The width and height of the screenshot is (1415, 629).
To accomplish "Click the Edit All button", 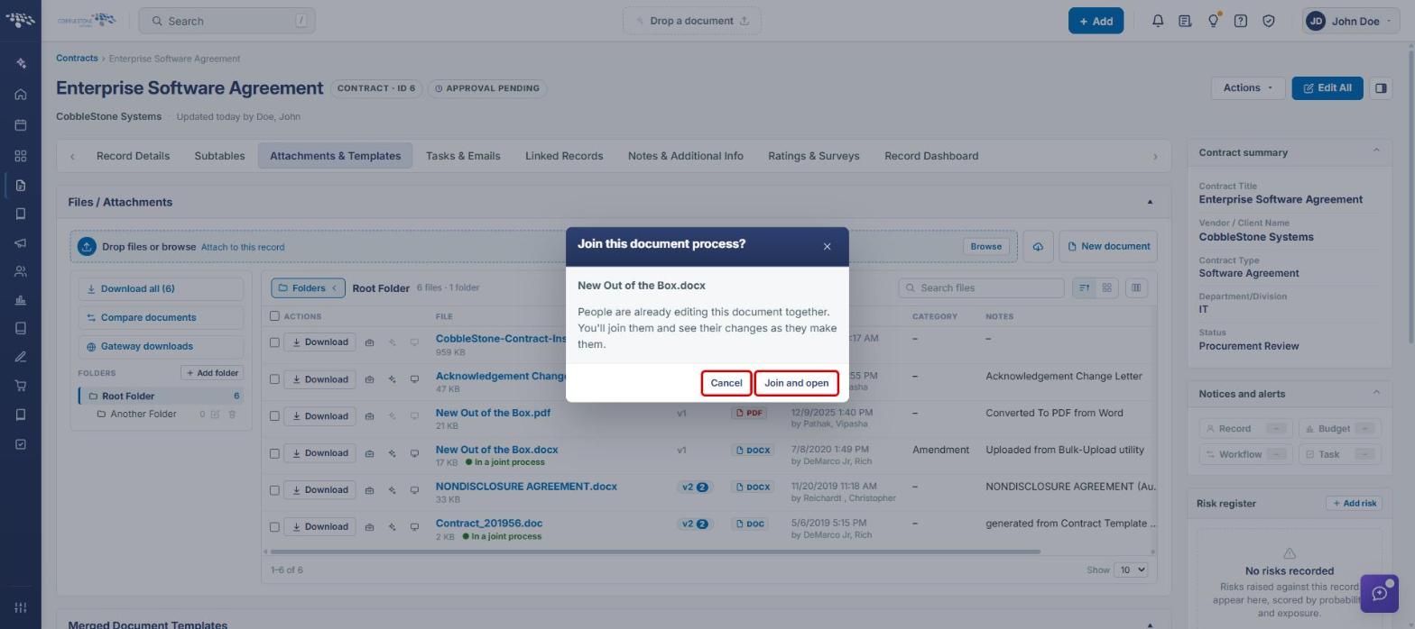I will [1327, 88].
